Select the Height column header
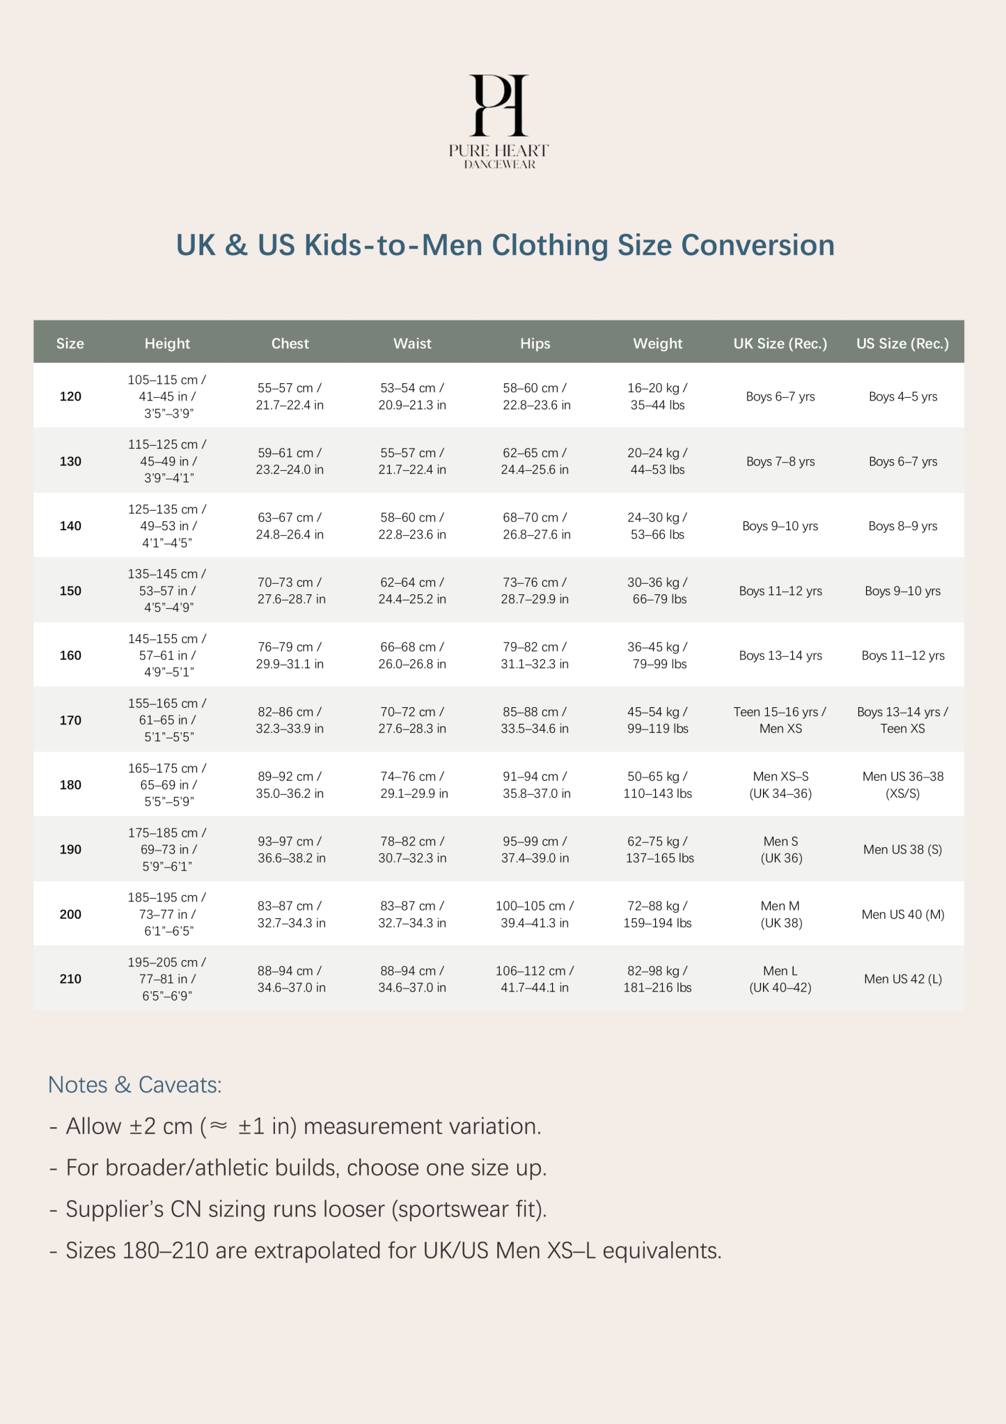This screenshot has width=1006, height=1424. pyautogui.click(x=167, y=343)
